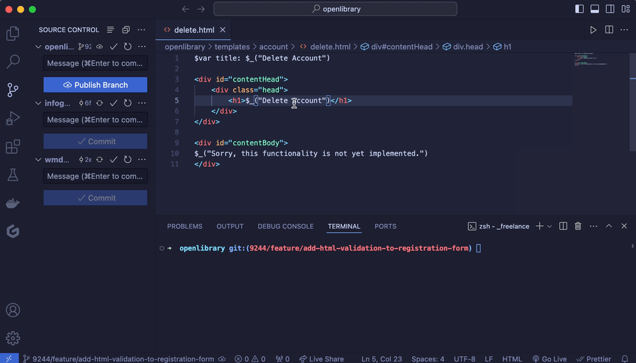Click commit message field for infog... repository

point(95,120)
